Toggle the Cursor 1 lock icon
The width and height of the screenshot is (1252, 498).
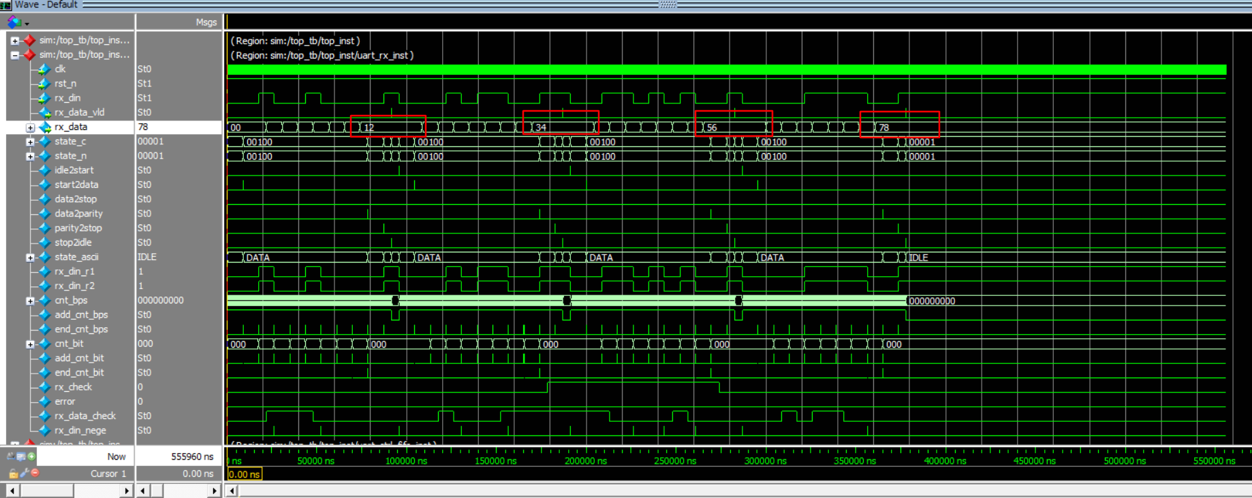tap(13, 473)
